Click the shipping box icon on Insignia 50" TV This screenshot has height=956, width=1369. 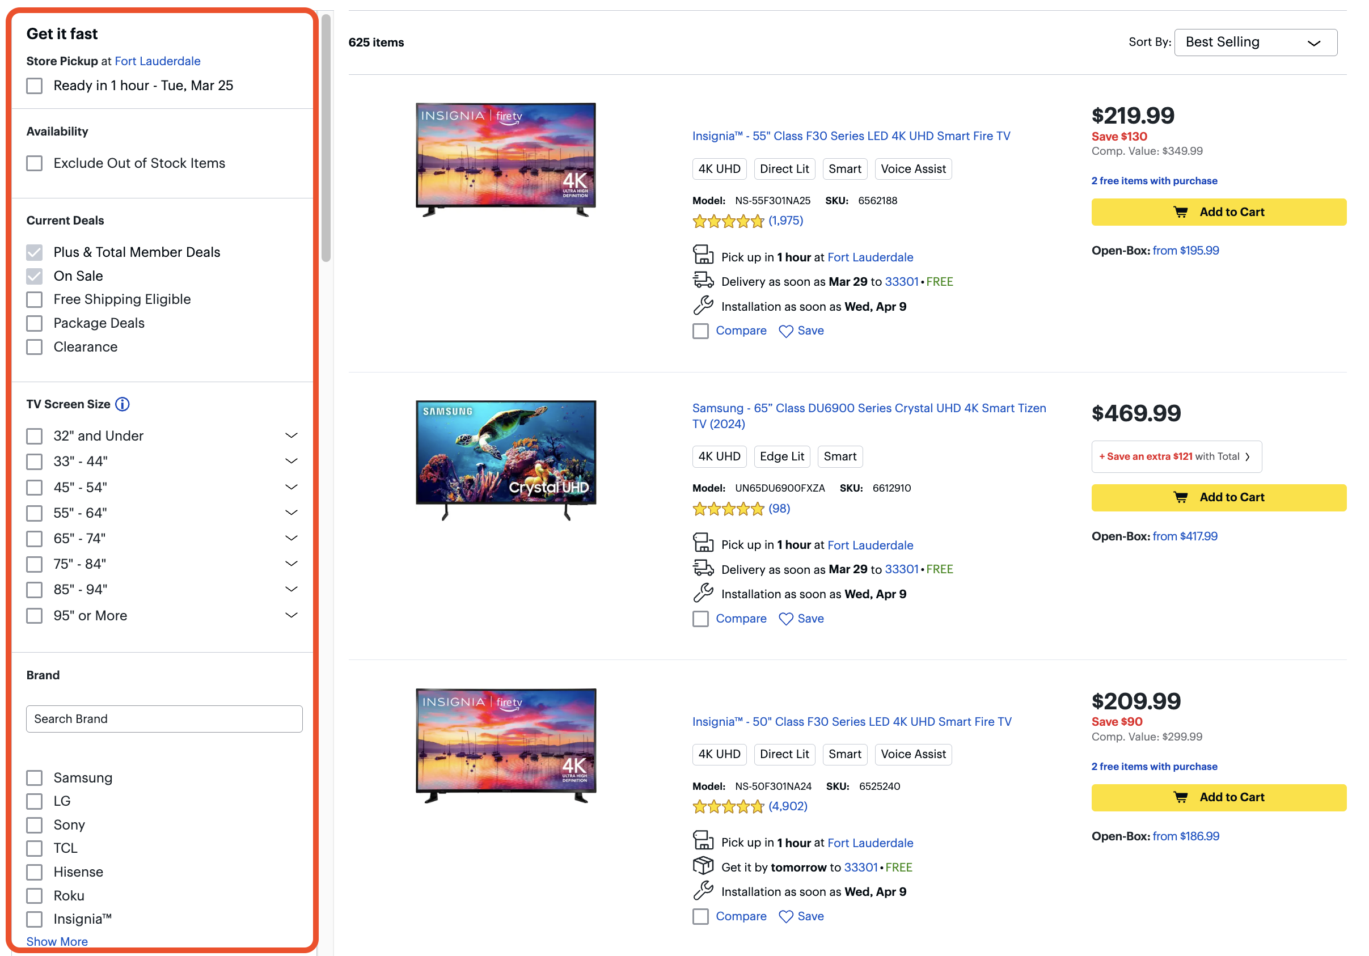click(x=703, y=865)
